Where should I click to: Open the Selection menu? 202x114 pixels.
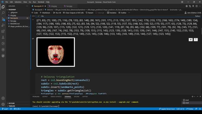18,2
